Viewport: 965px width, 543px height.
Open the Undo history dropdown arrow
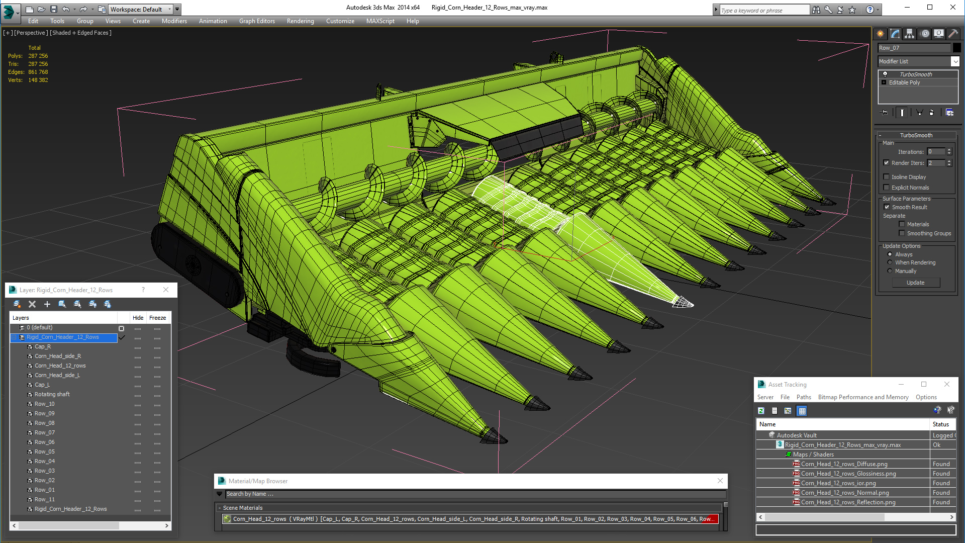pyautogui.click(x=74, y=9)
